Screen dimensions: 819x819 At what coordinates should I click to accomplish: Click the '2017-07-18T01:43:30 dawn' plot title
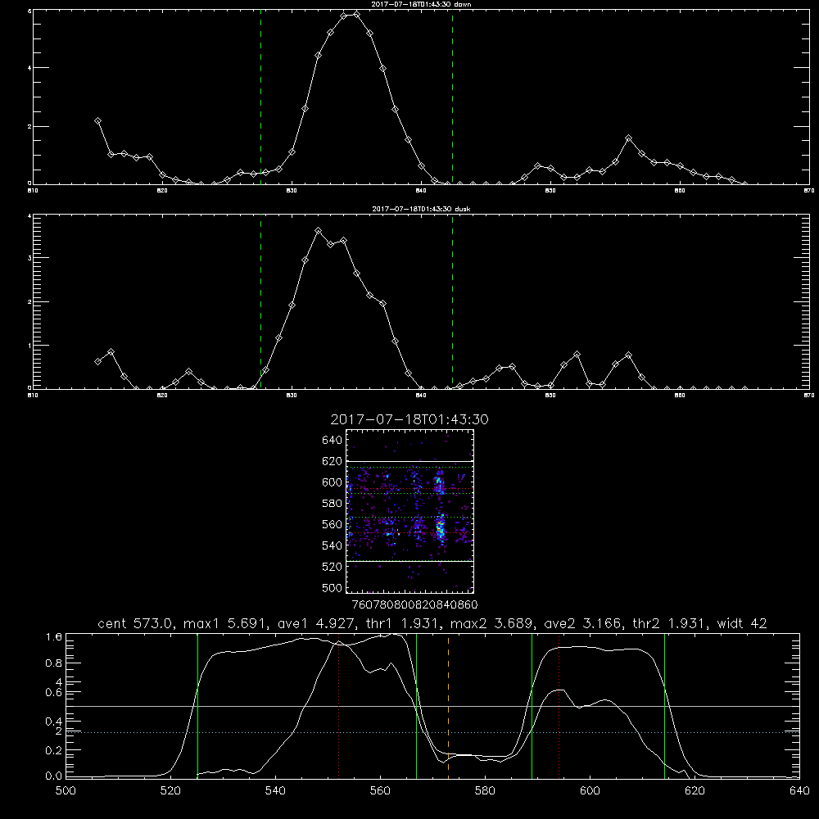(x=421, y=4)
